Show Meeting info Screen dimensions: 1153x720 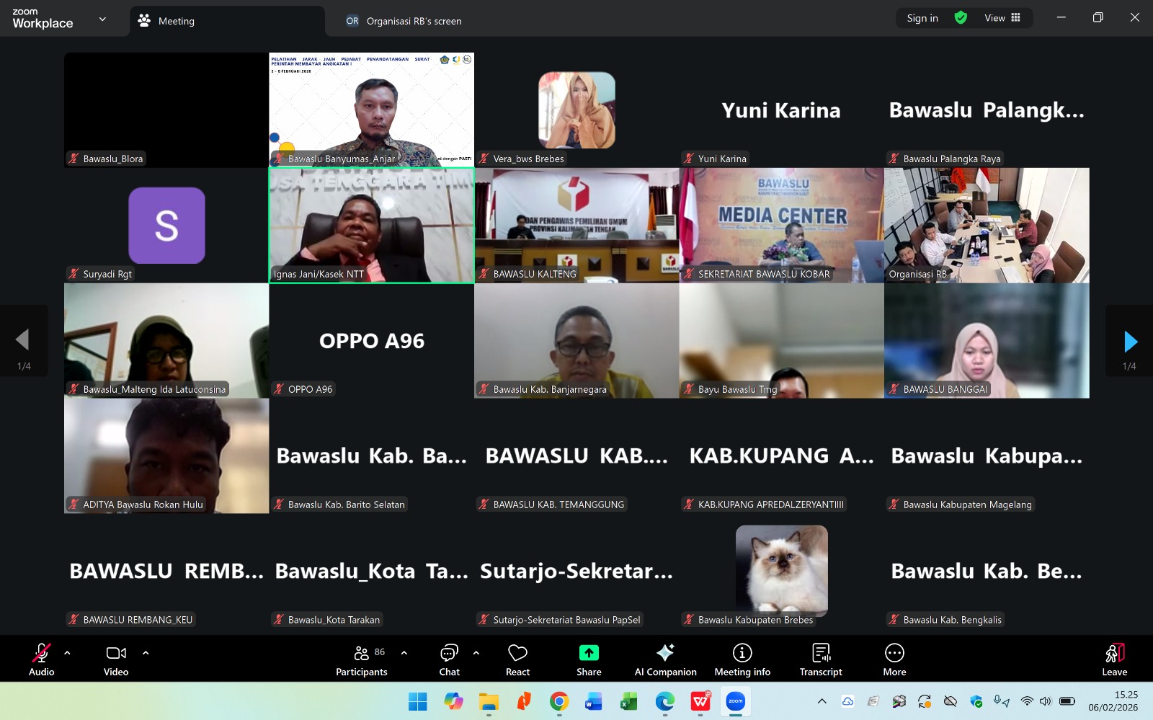tap(742, 658)
